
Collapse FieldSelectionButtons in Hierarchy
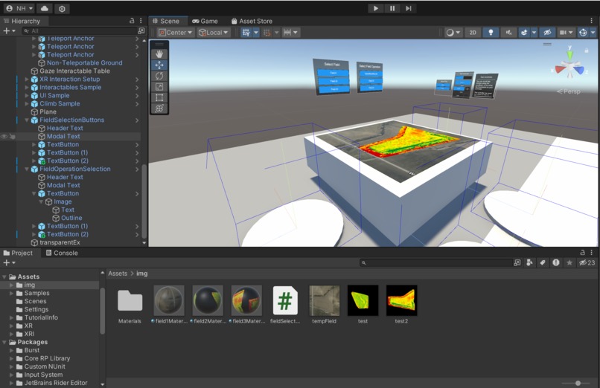27,120
